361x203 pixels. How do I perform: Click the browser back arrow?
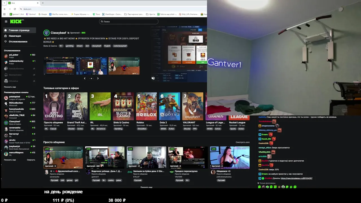[5, 9]
